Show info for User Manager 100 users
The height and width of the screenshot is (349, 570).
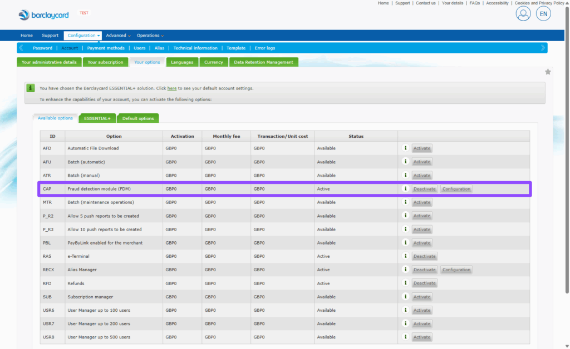click(x=405, y=310)
